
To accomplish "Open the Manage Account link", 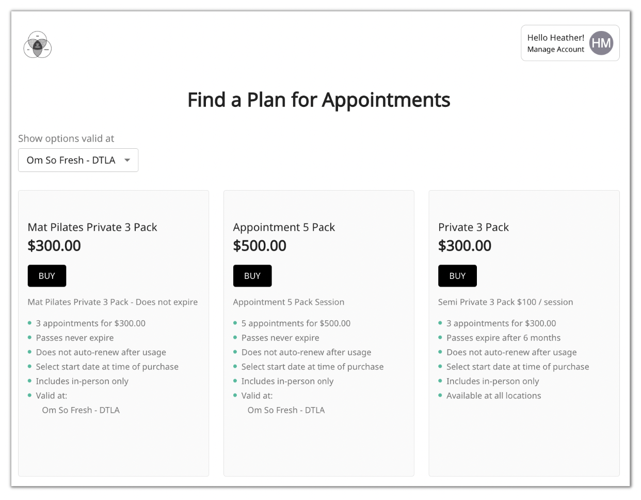I will [555, 50].
